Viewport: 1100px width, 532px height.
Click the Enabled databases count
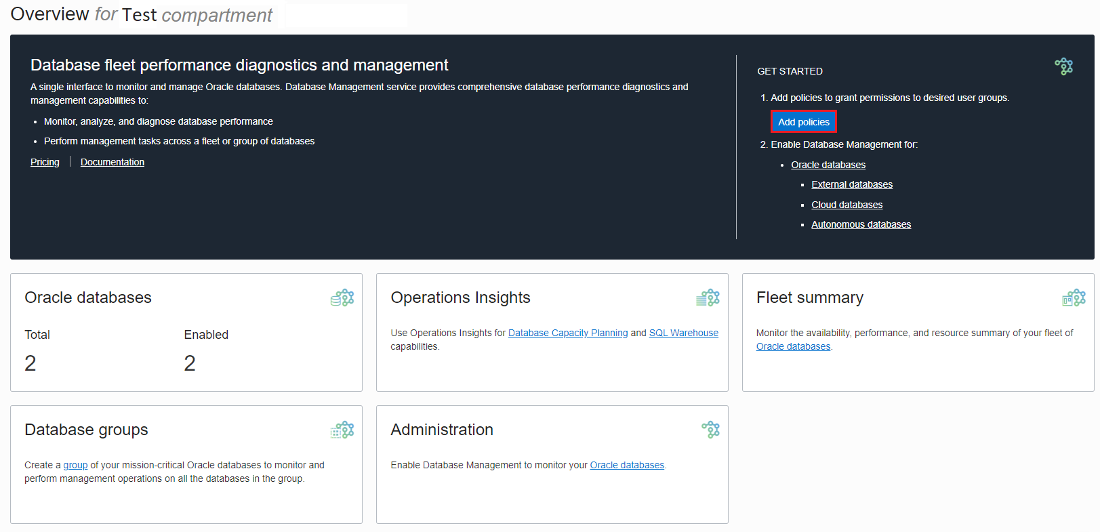[190, 364]
